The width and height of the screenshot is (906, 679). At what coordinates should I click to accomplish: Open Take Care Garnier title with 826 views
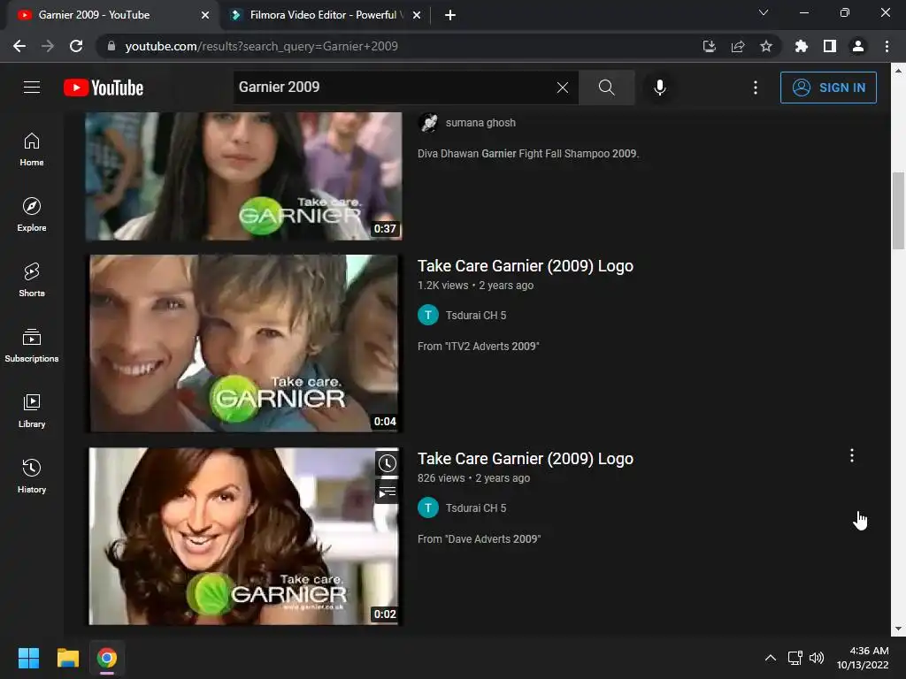[x=526, y=459]
